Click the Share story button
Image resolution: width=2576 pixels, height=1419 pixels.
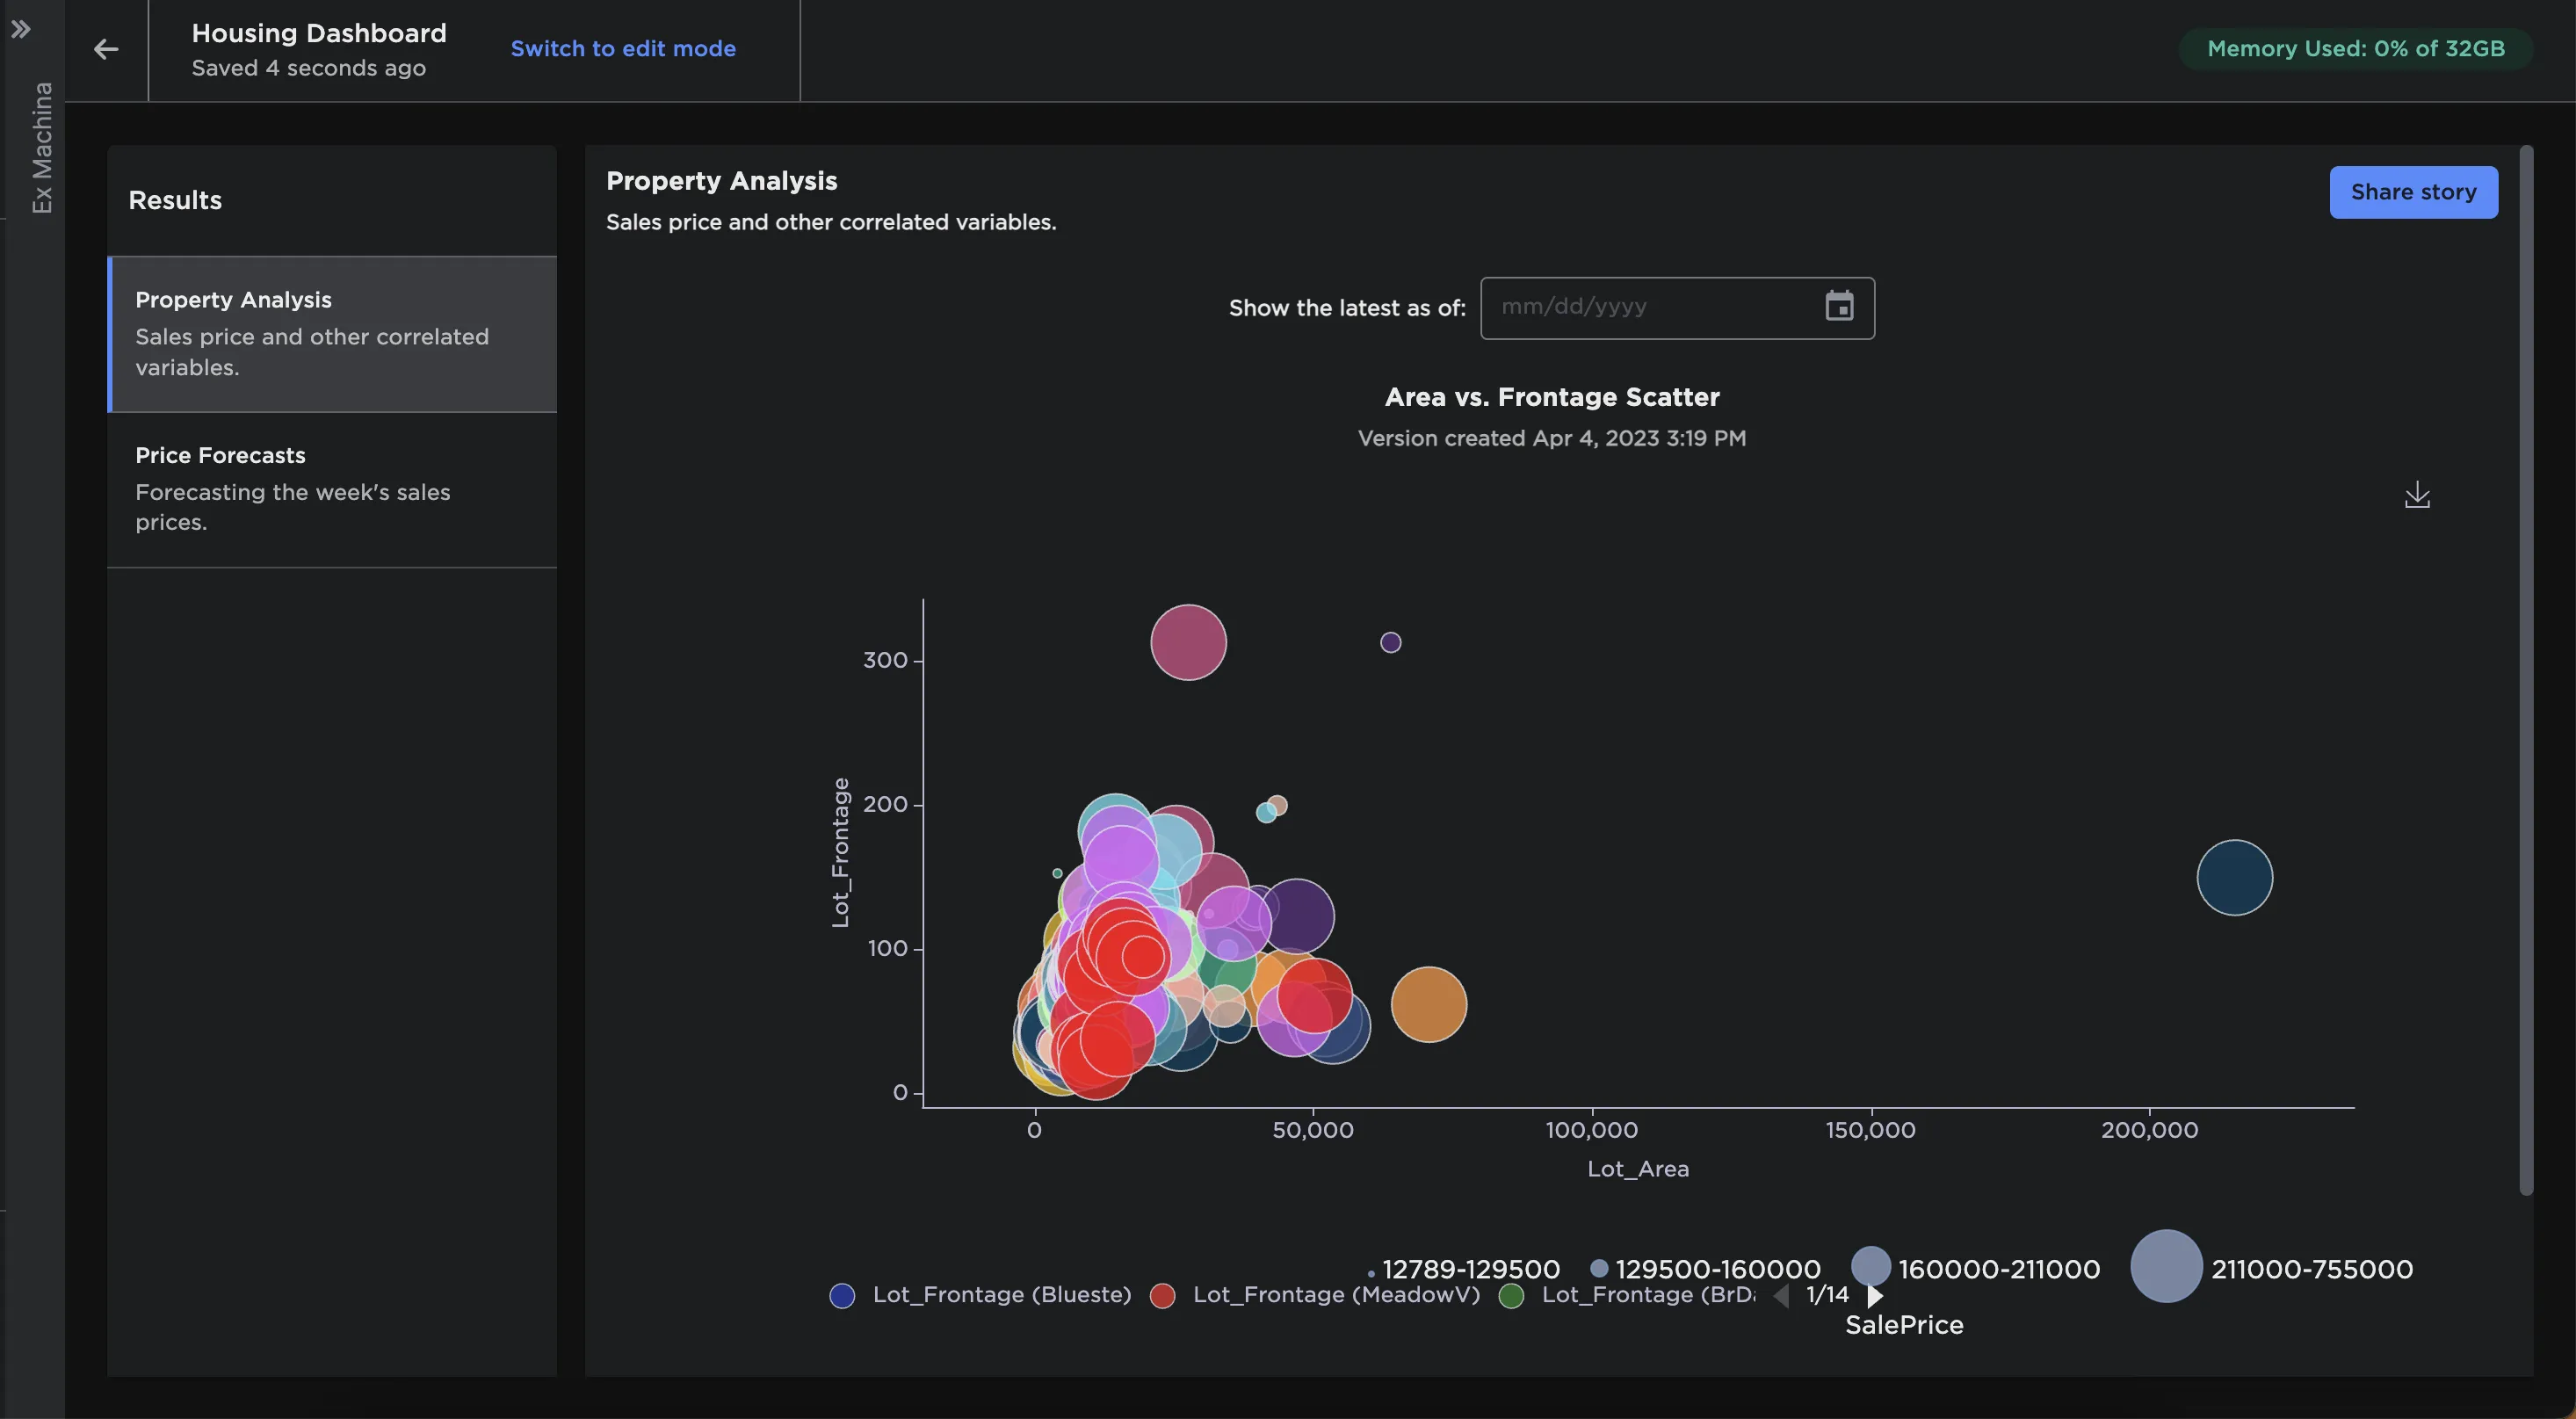[2413, 192]
